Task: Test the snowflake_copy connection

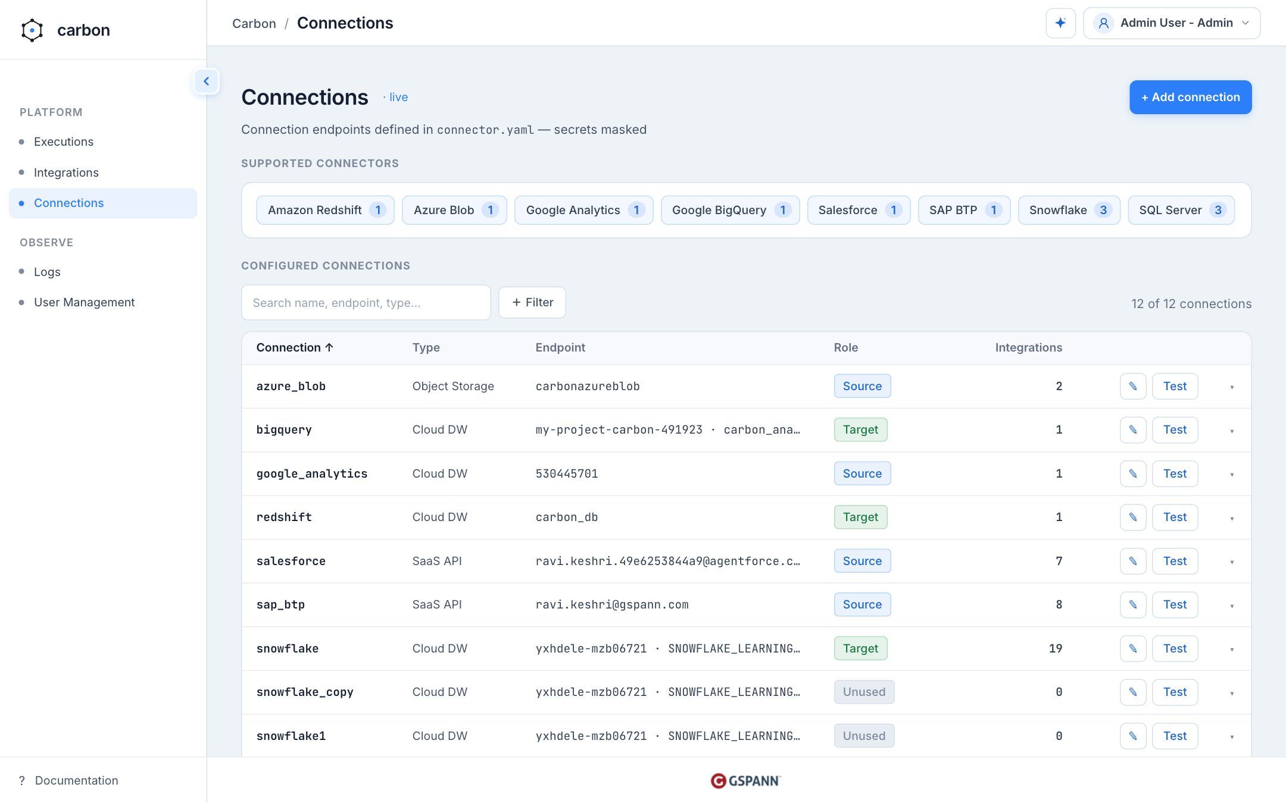Action: tap(1175, 692)
